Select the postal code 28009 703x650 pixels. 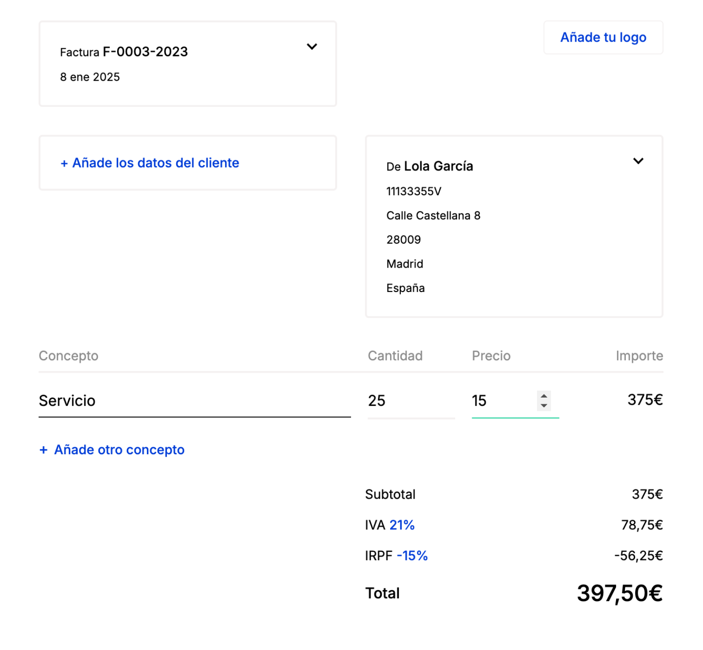[x=403, y=240]
